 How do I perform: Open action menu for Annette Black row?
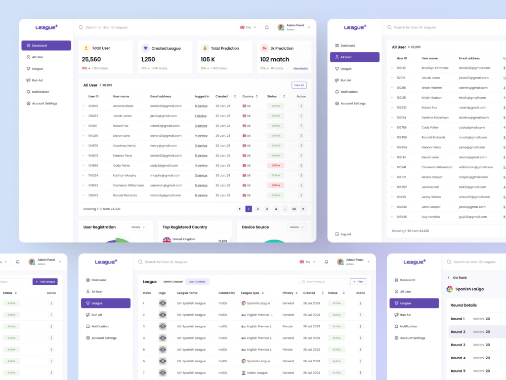pos(301,106)
